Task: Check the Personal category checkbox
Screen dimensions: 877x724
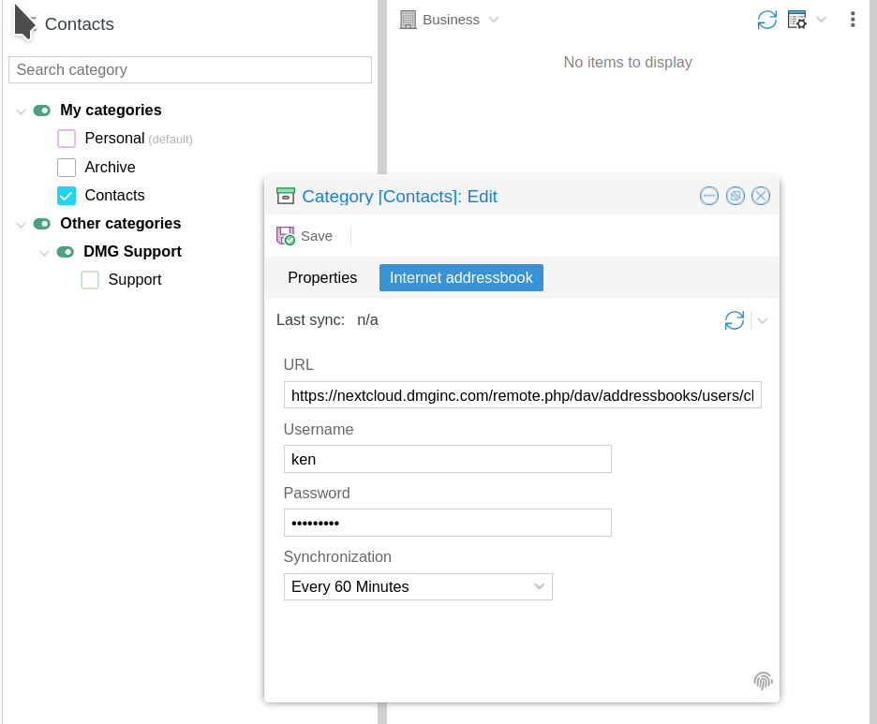Action: click(x=67, y=138)
